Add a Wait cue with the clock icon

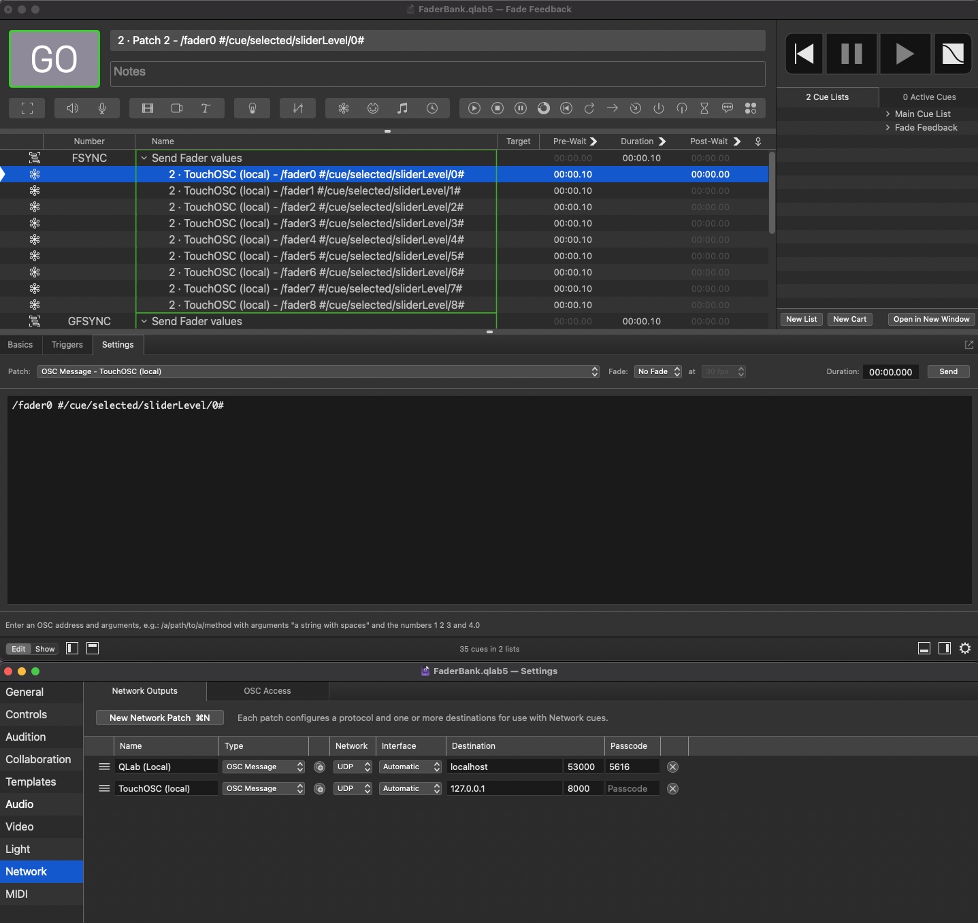pyautogui.click(x=434, y=108)
